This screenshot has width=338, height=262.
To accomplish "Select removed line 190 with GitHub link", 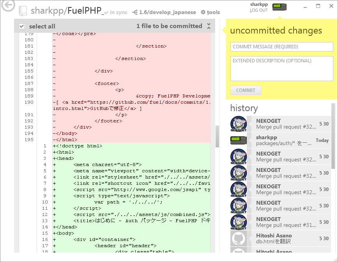I will 131,105.
